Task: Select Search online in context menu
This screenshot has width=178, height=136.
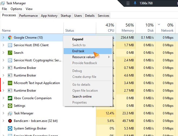Action: [x=82, y=97]
